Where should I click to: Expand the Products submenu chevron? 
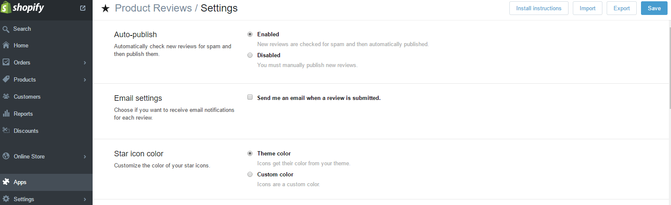point(85,80)
